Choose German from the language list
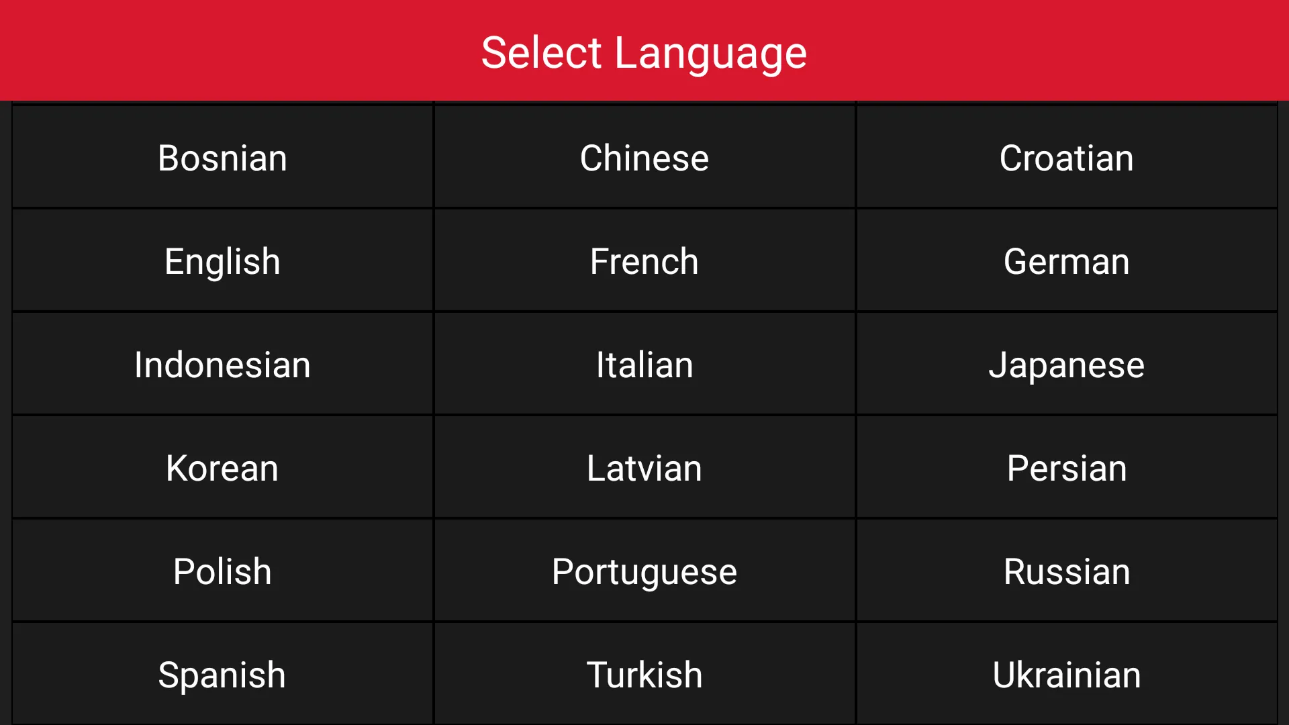The image size is (1289, 725). pos(1066,261)
